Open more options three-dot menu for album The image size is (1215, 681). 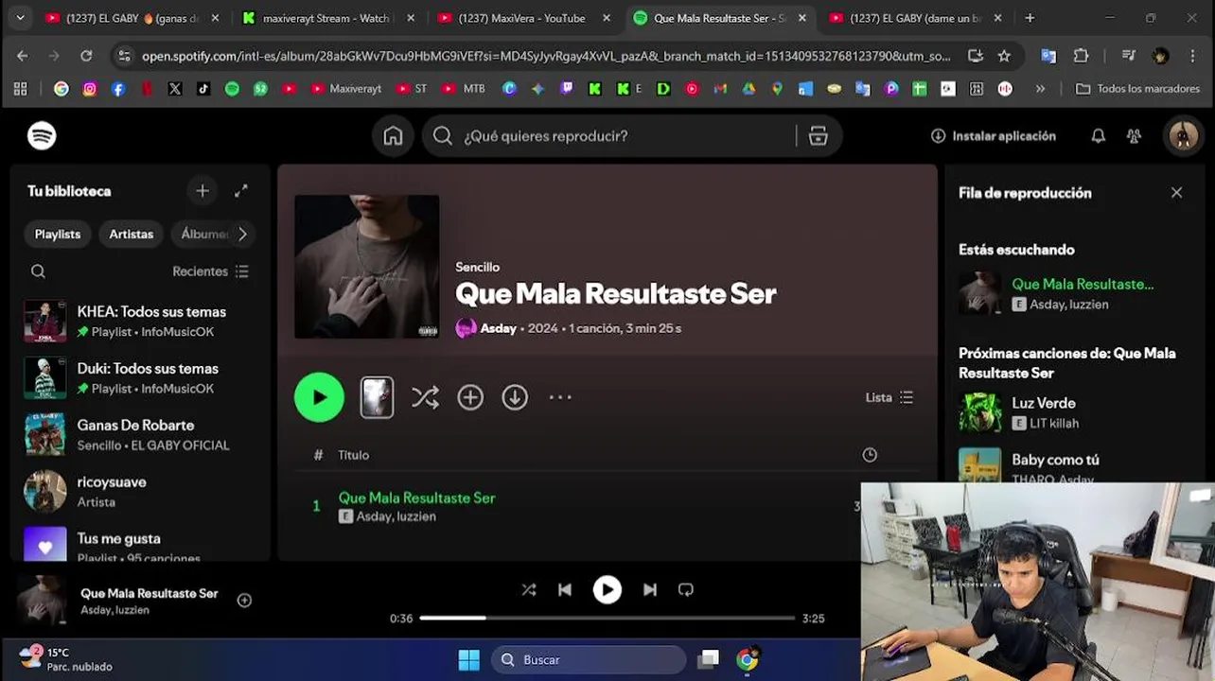[x=560, y=397]
